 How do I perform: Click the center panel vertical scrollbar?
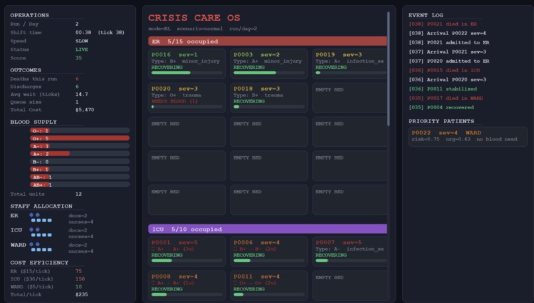click(x=388, y=69)
